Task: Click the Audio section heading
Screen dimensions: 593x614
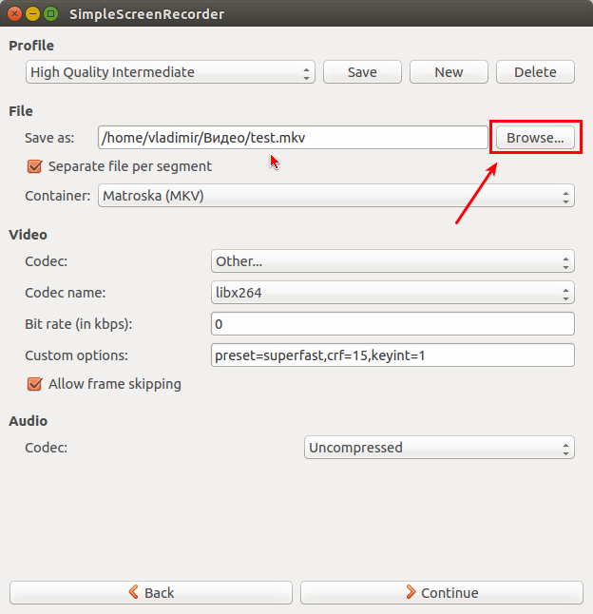Action: point(29,421)
